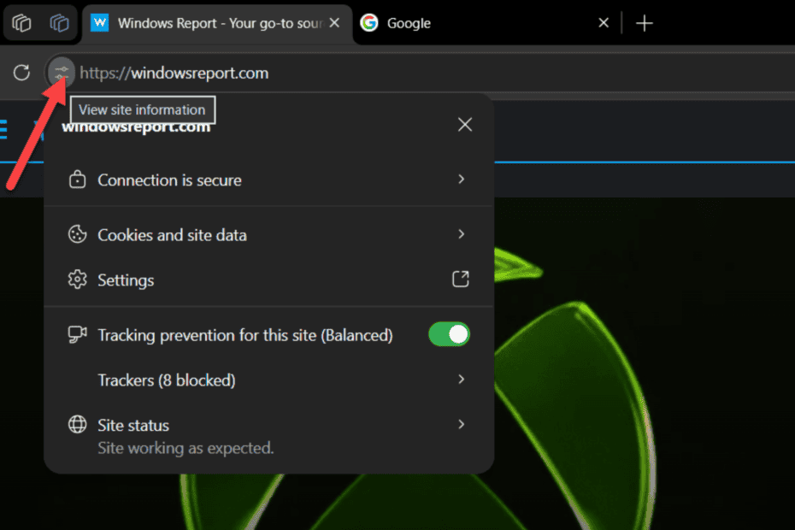The height and width of the screenshot is (530, 795).
Task: Close the site information popup
Action: coord(465,124)
